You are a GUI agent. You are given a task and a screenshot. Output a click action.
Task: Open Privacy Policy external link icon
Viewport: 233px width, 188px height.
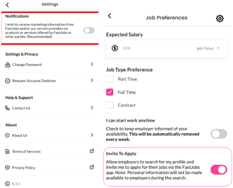pyautogui.click(x=92, y=167)
